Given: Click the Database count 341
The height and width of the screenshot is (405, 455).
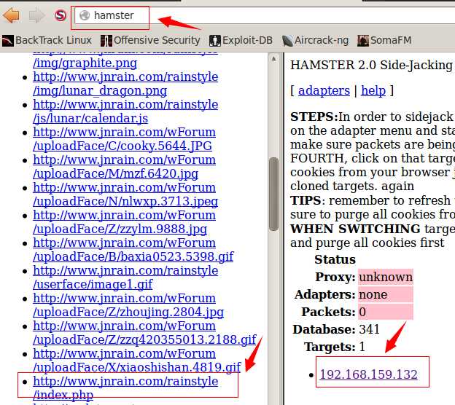Looking at the screenshot, I should pos(370,329).
